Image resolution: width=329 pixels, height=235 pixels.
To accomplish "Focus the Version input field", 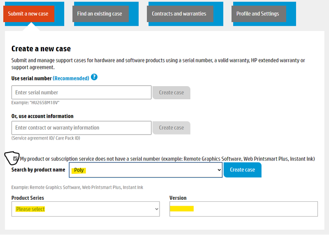I will [243, 209].
